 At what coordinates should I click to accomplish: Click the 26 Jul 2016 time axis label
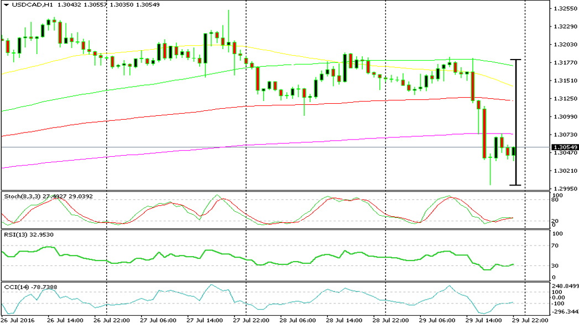(x=18, y=319)
